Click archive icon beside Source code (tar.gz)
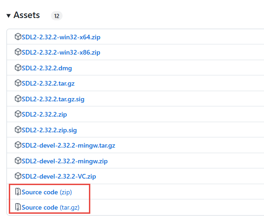Viewport: 264px width, 217px height. 18,207
